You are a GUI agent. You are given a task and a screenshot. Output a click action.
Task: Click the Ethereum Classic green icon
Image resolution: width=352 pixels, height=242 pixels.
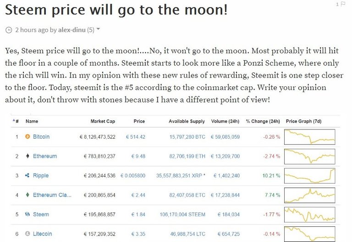click(27, 195)
